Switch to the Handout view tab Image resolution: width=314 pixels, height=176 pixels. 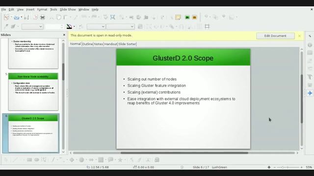pos(110,44)
